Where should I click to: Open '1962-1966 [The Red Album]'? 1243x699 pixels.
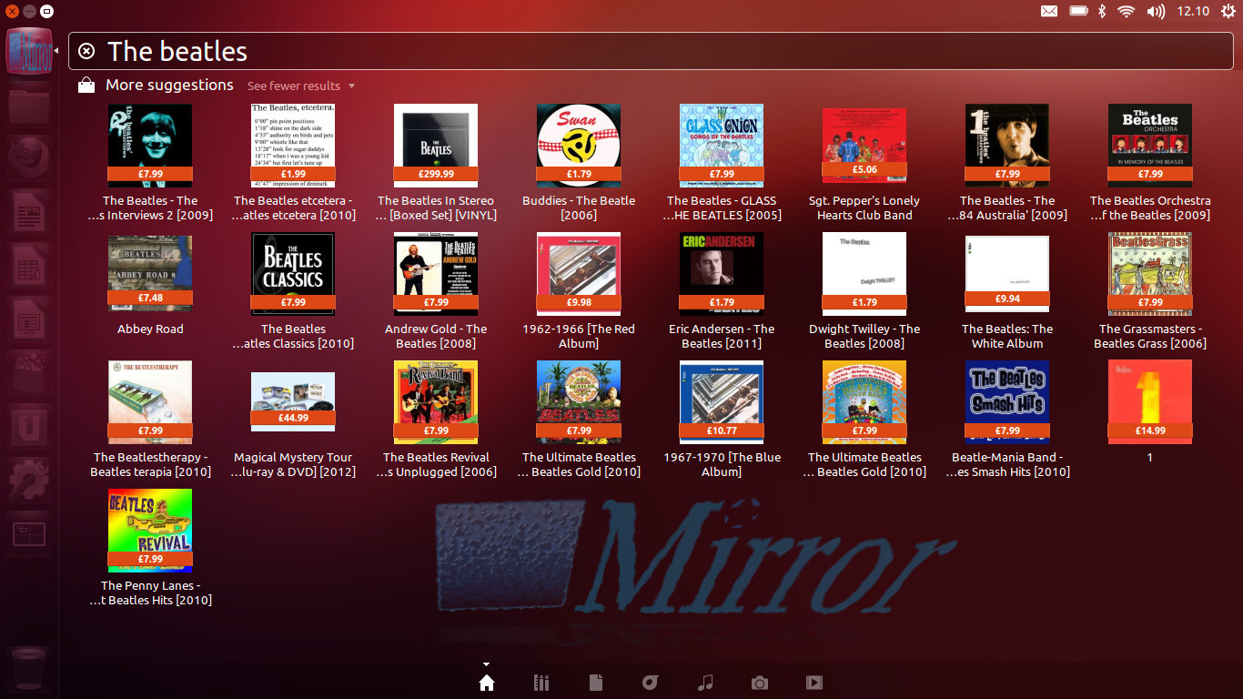(579, 290)
